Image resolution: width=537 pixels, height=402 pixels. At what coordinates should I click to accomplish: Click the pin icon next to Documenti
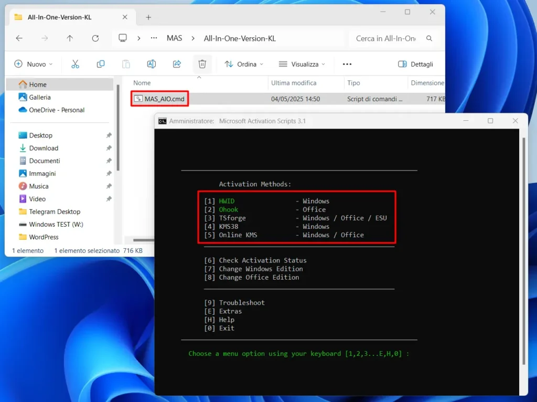pyautogui.click(x=109, y=161)
